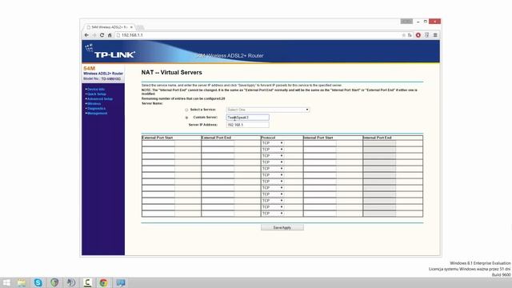Open Management in the sidebar
The width and height of the screenshot is (512, 288).
98,114
